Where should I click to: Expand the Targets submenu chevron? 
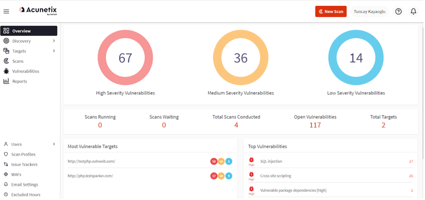(x=54, y=51)
